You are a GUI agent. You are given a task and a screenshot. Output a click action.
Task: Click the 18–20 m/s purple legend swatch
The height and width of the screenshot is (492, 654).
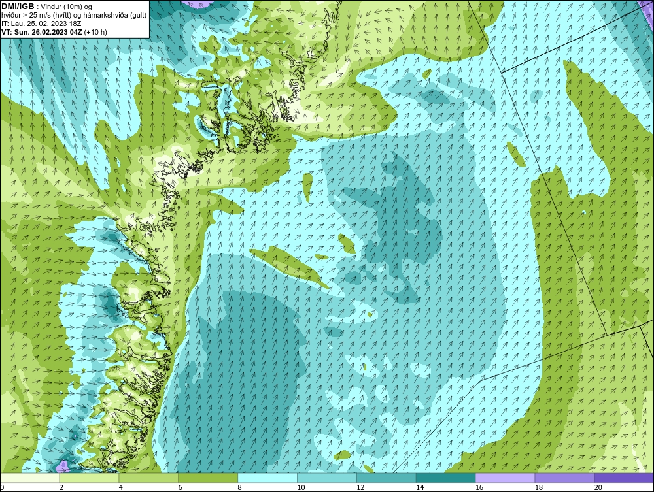tap(565, 478)
